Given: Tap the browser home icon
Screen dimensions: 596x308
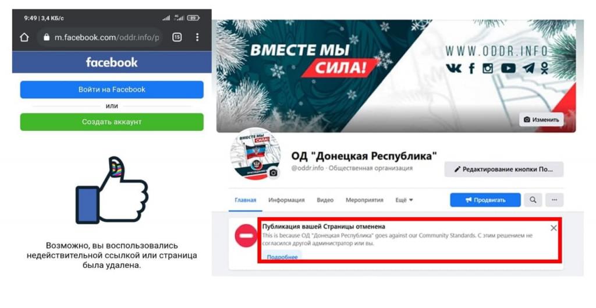Looking at the screenshot, I should pos(24,37).
